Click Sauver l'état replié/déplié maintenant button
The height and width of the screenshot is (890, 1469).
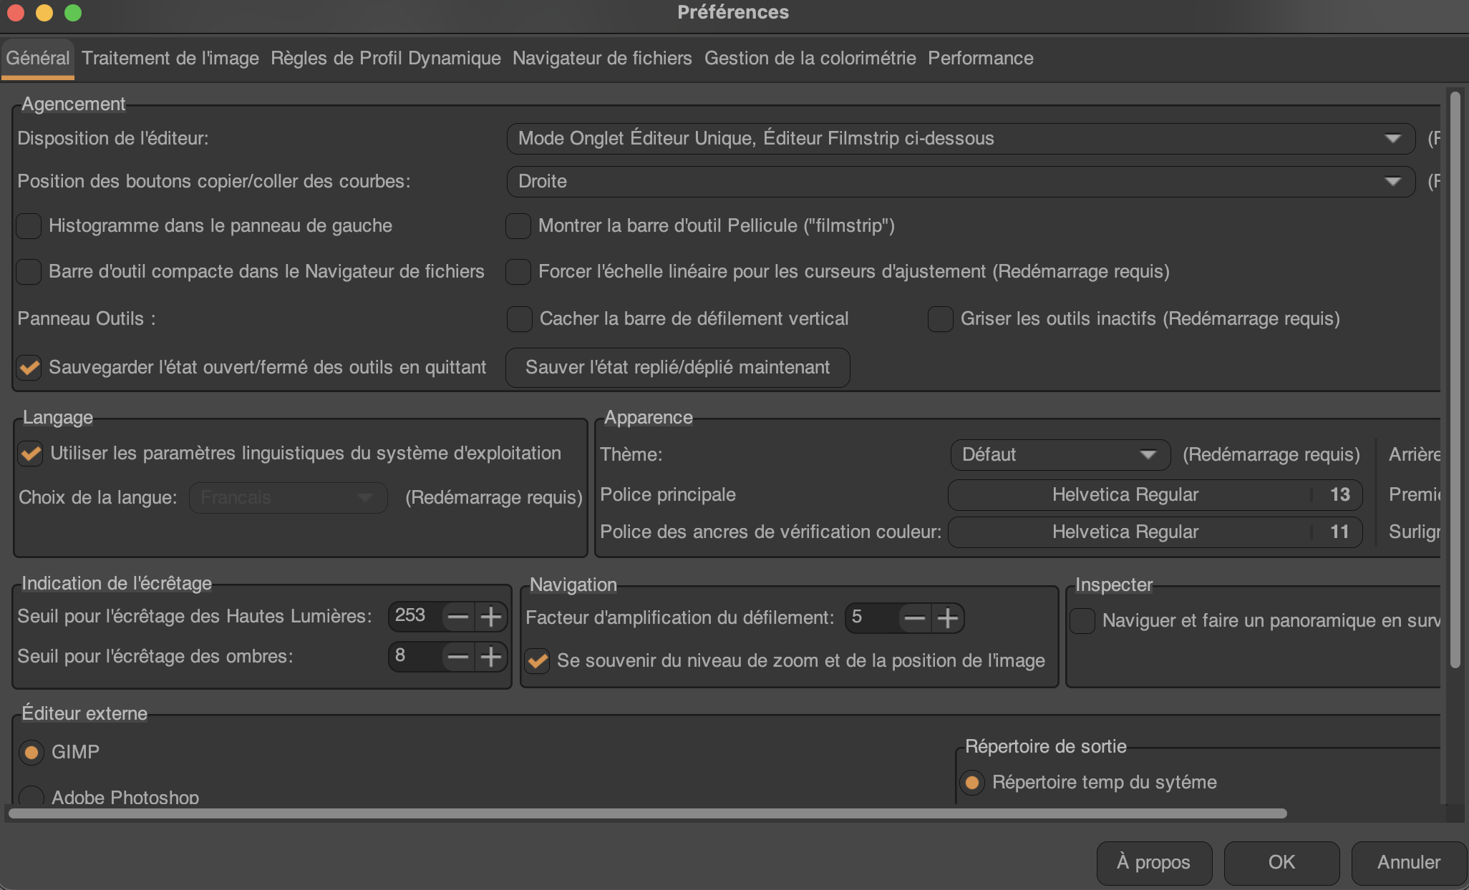[677, 368]
